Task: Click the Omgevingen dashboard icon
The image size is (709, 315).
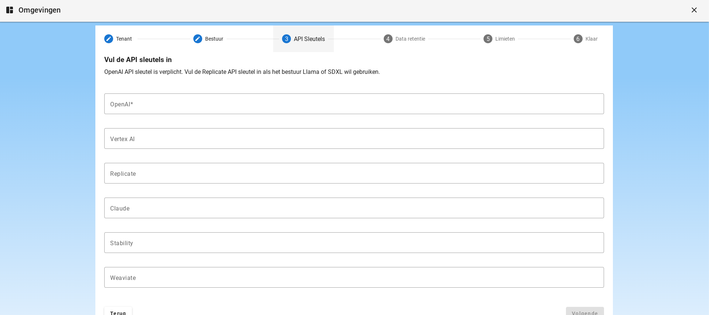Action: pos(10,10)
